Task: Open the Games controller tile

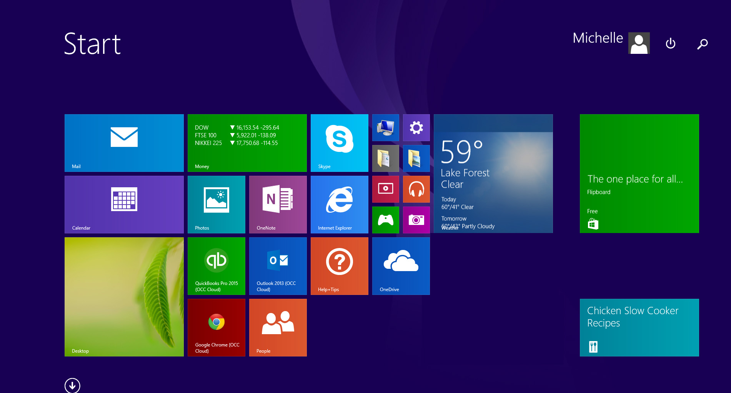Action: coord(385,220)
